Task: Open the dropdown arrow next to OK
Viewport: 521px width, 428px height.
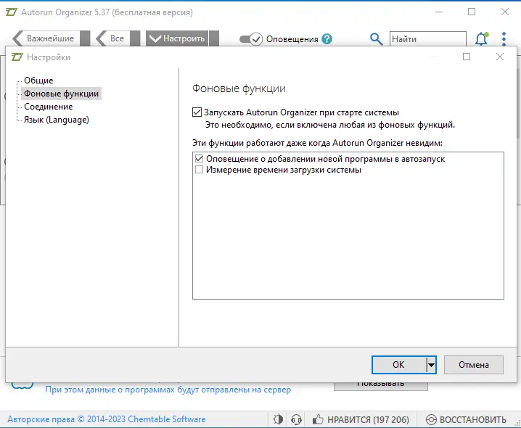Action: click(x=431, y=365)
